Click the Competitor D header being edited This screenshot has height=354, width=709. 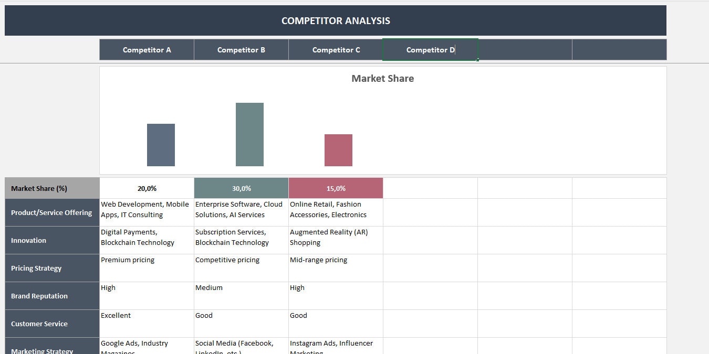430,49
